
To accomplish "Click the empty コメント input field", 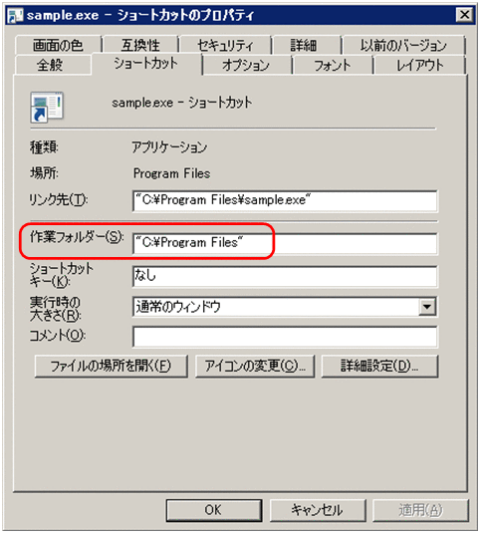I will pyautogui.click(x=285, y=337).
